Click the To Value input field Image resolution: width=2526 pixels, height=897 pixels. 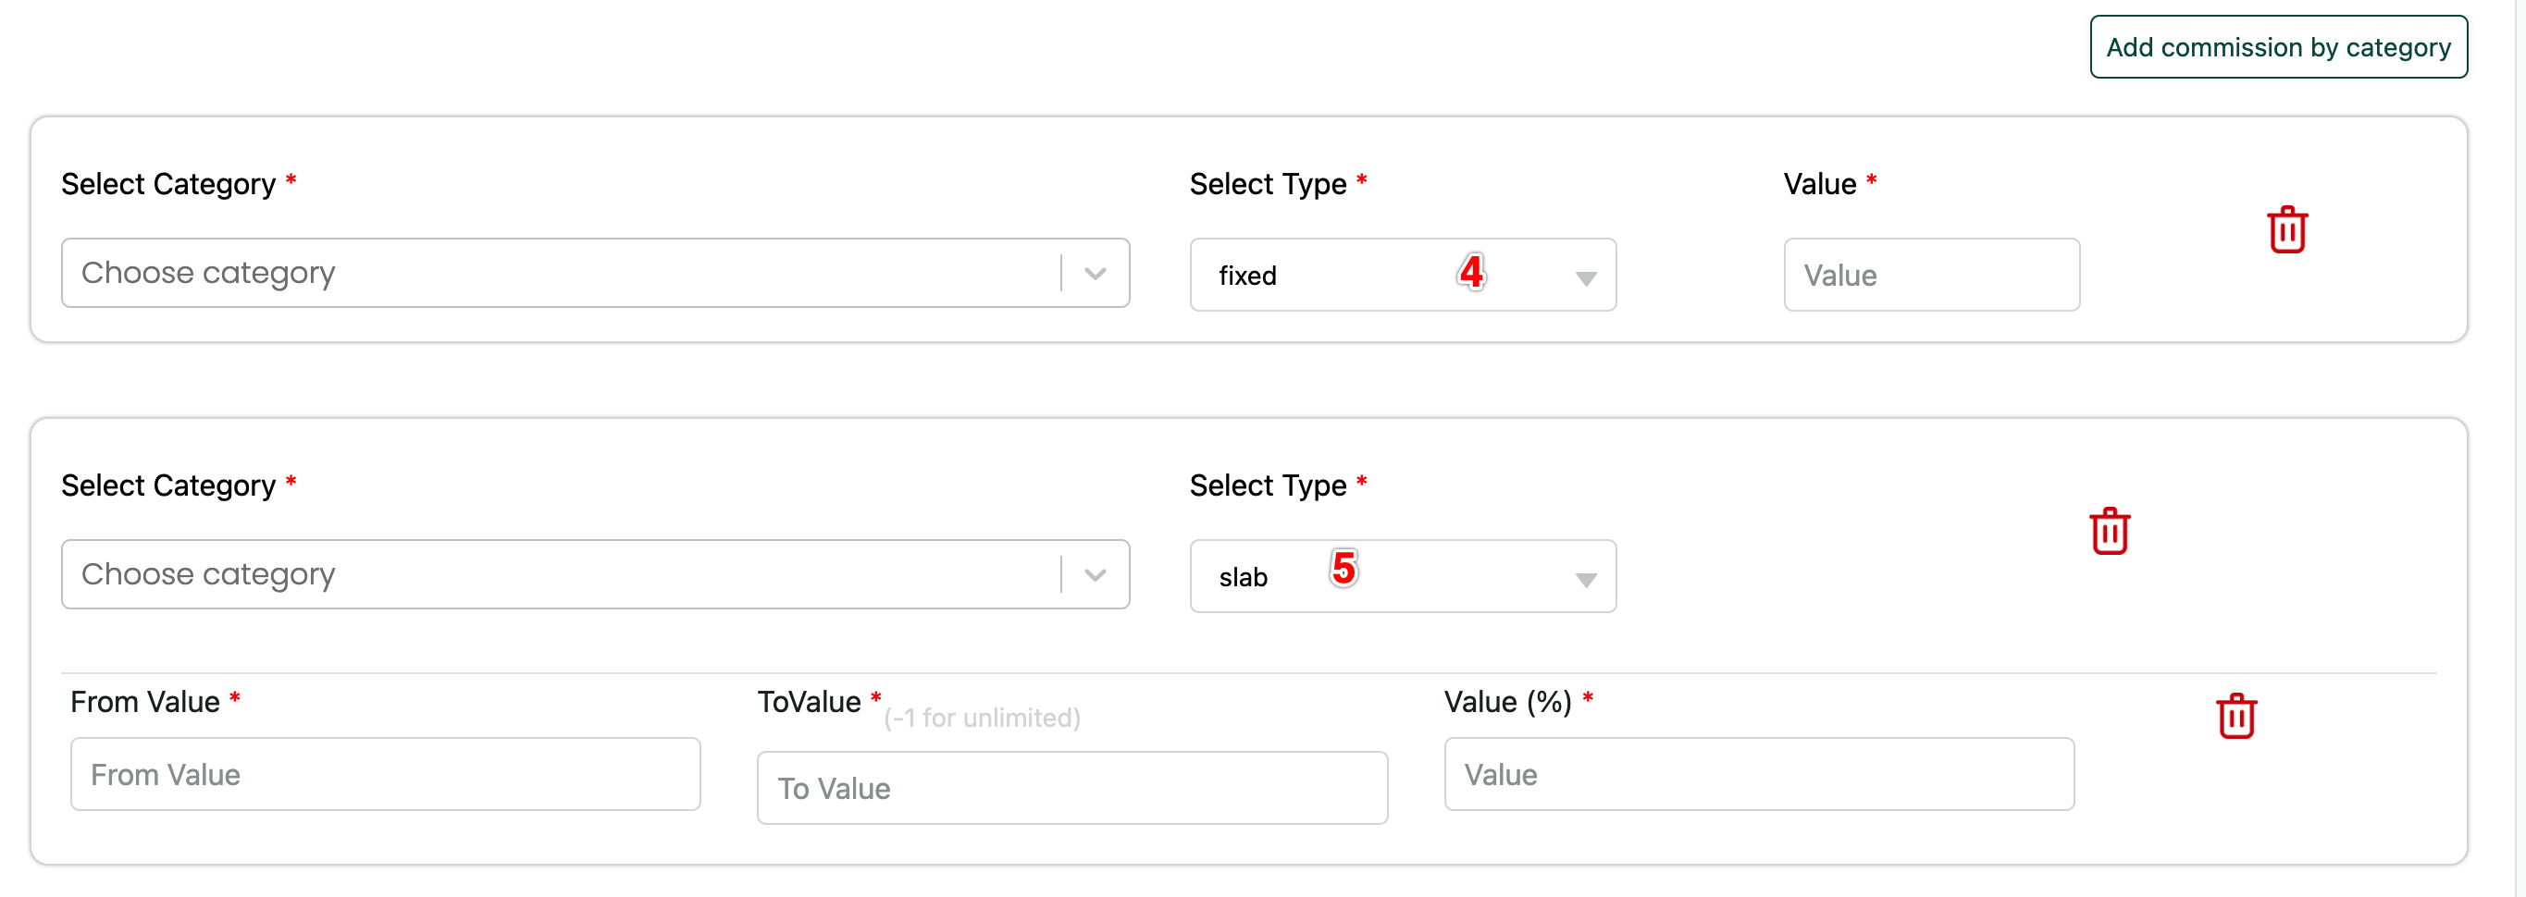1071,788
